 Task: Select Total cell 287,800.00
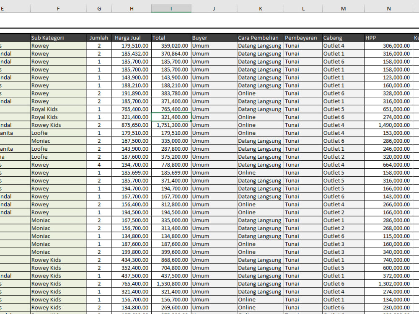click(x=171, y=149)
